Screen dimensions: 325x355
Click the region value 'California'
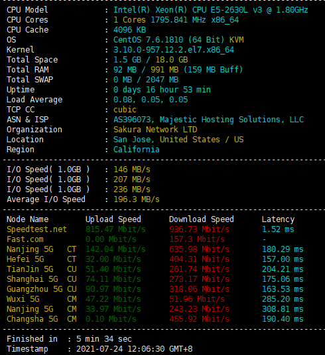[137, 150]
